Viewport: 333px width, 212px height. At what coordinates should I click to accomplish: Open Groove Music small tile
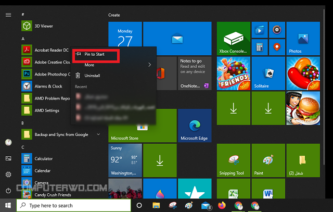[277, 30]
